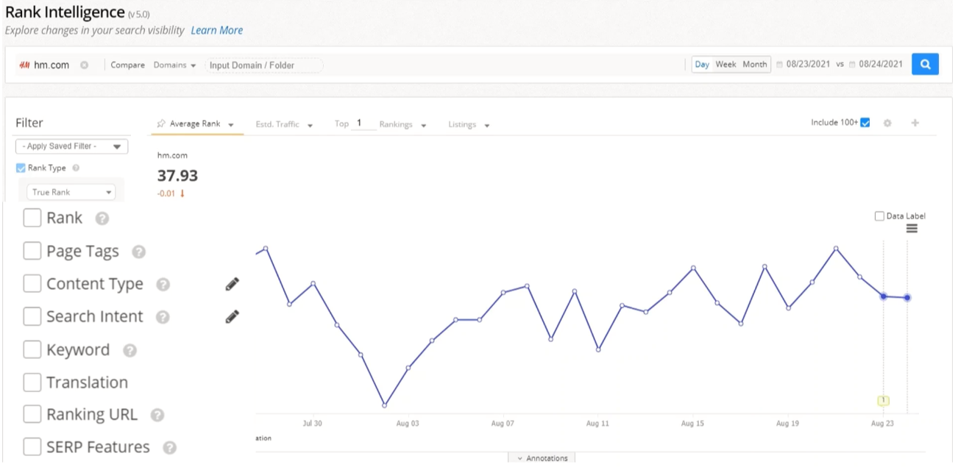Viewport: 958px width, 470px height.
Task: Open the chart hamburger export menu
Action: coord(912,229)
